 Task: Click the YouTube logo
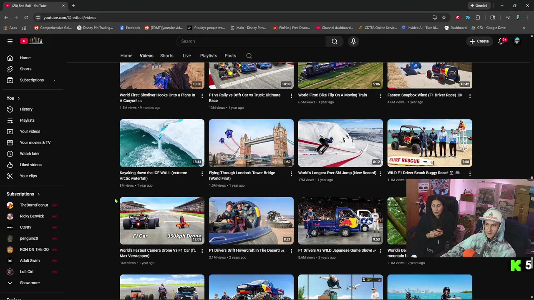pyautogui.click(x=32, y=41)
